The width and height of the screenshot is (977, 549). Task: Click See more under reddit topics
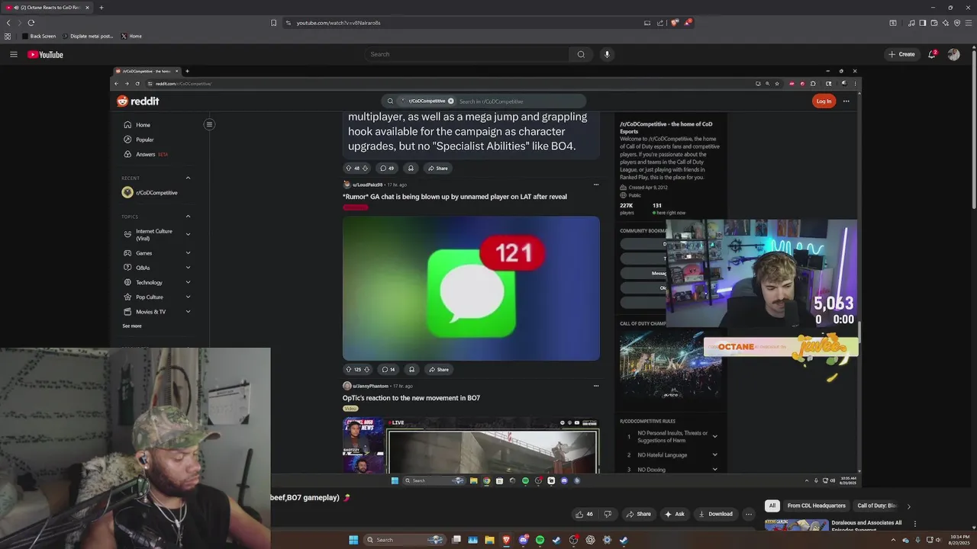[132, 326]
